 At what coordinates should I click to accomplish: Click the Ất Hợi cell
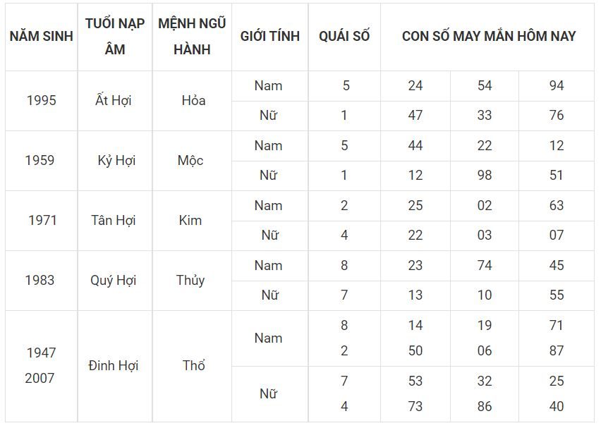[x=115, y=101]
